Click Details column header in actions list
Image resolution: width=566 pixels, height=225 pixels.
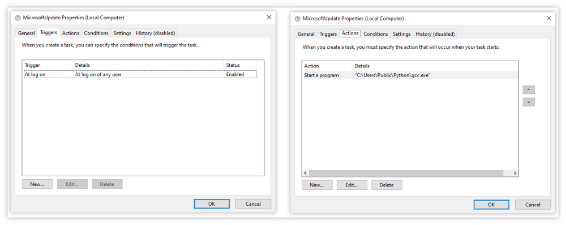(435, 66)
